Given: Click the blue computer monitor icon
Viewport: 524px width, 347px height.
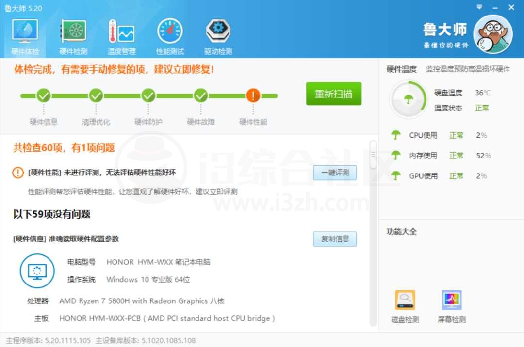Looking at the screenshot, I should (x=37, y=271).
